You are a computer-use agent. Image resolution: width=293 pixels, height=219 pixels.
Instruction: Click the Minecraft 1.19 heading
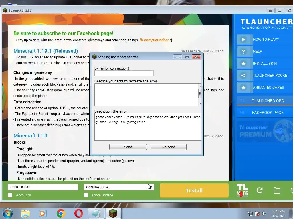pyautogui.click(x=30, y=135)
